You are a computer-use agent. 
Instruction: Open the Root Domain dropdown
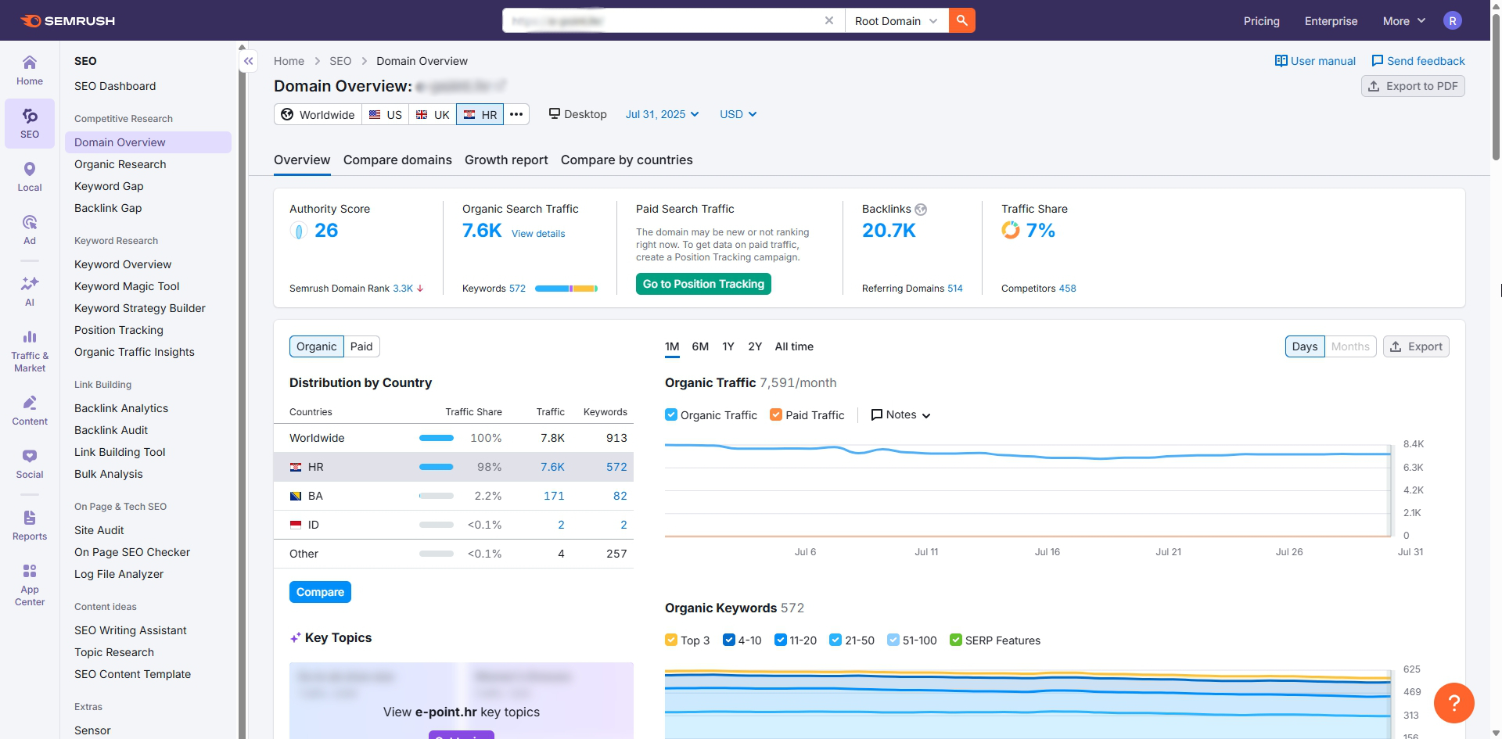click(897, 20)
